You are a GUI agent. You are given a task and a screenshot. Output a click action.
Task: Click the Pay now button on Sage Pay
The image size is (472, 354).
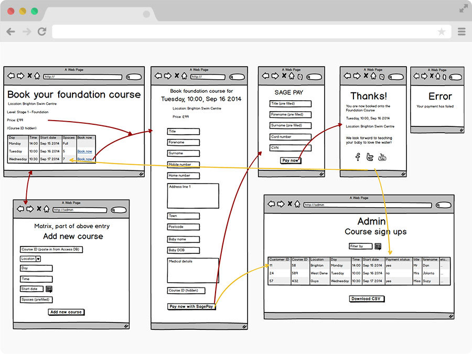(290, 160)
